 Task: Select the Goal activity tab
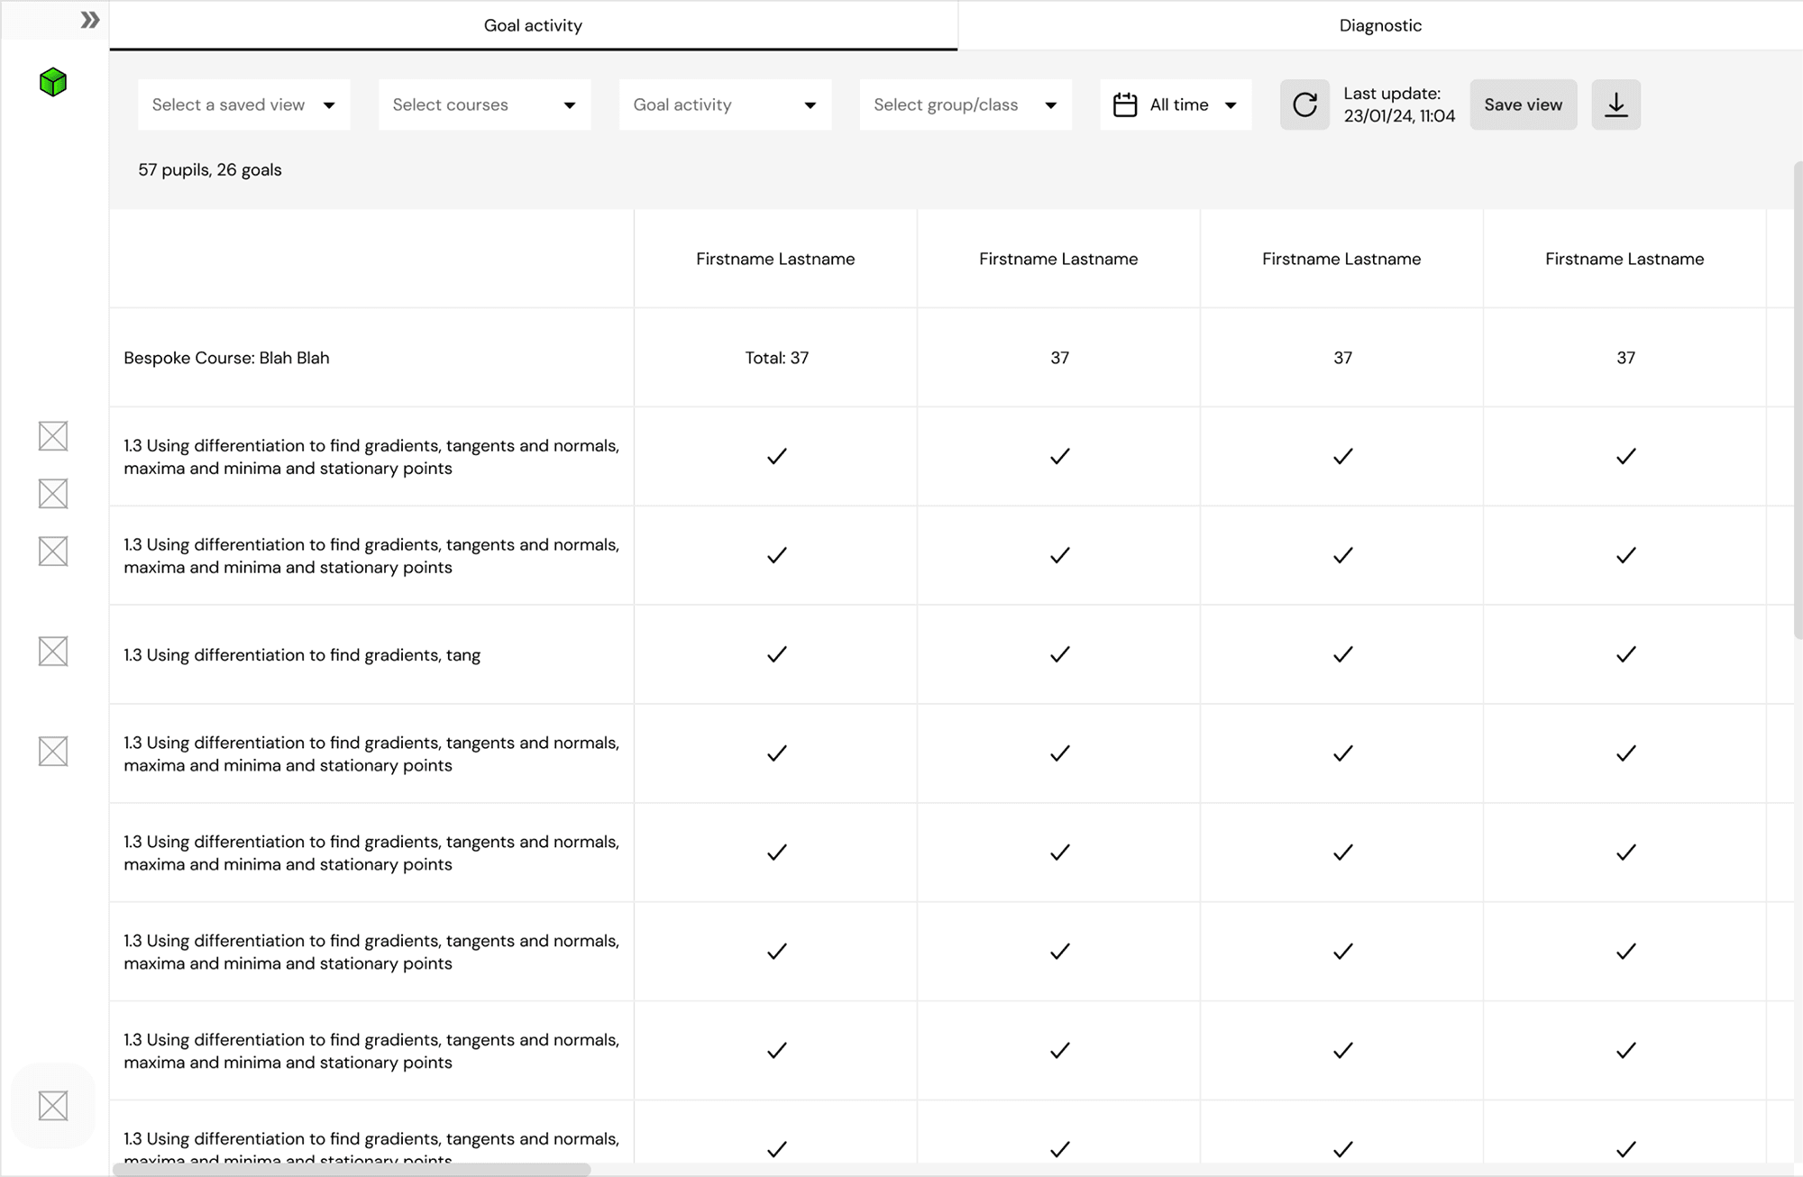533,25
